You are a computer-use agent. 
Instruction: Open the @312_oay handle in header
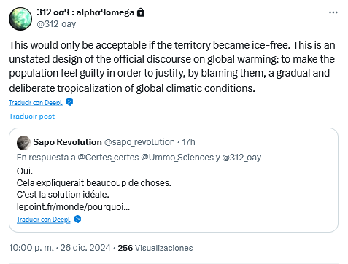tap(56, 24)
